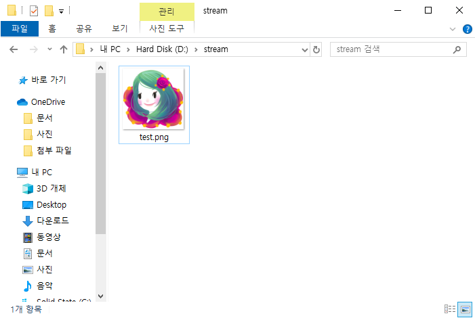Open the address bar history dropdown
This screenshot has width=475, height=318.
(305, 49)
